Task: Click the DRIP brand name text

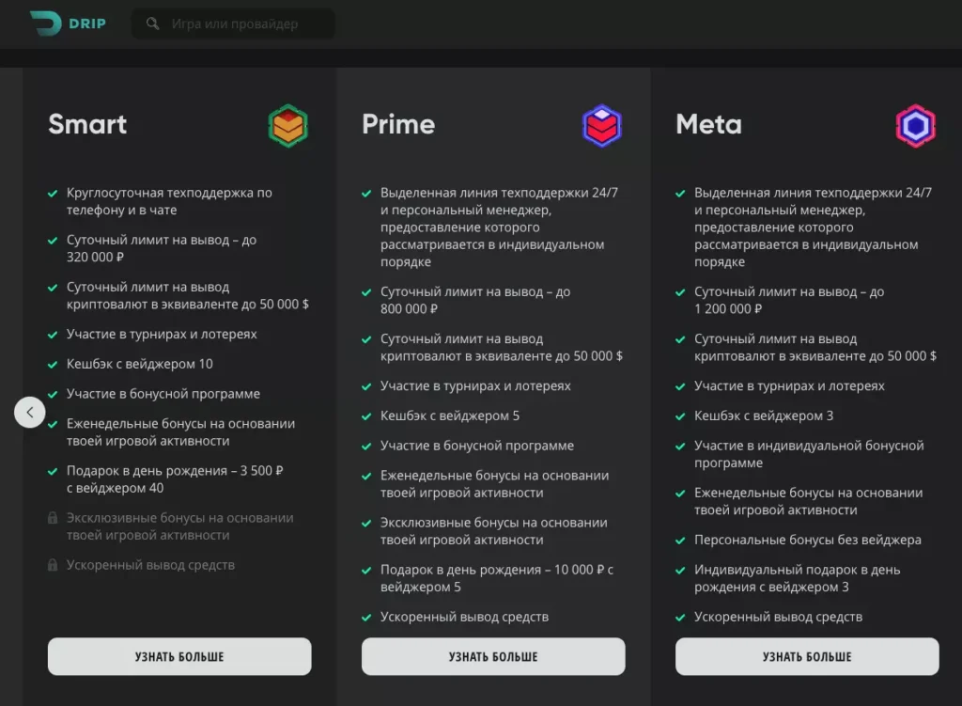Action: pyautogui.click(x=87, y=24)
